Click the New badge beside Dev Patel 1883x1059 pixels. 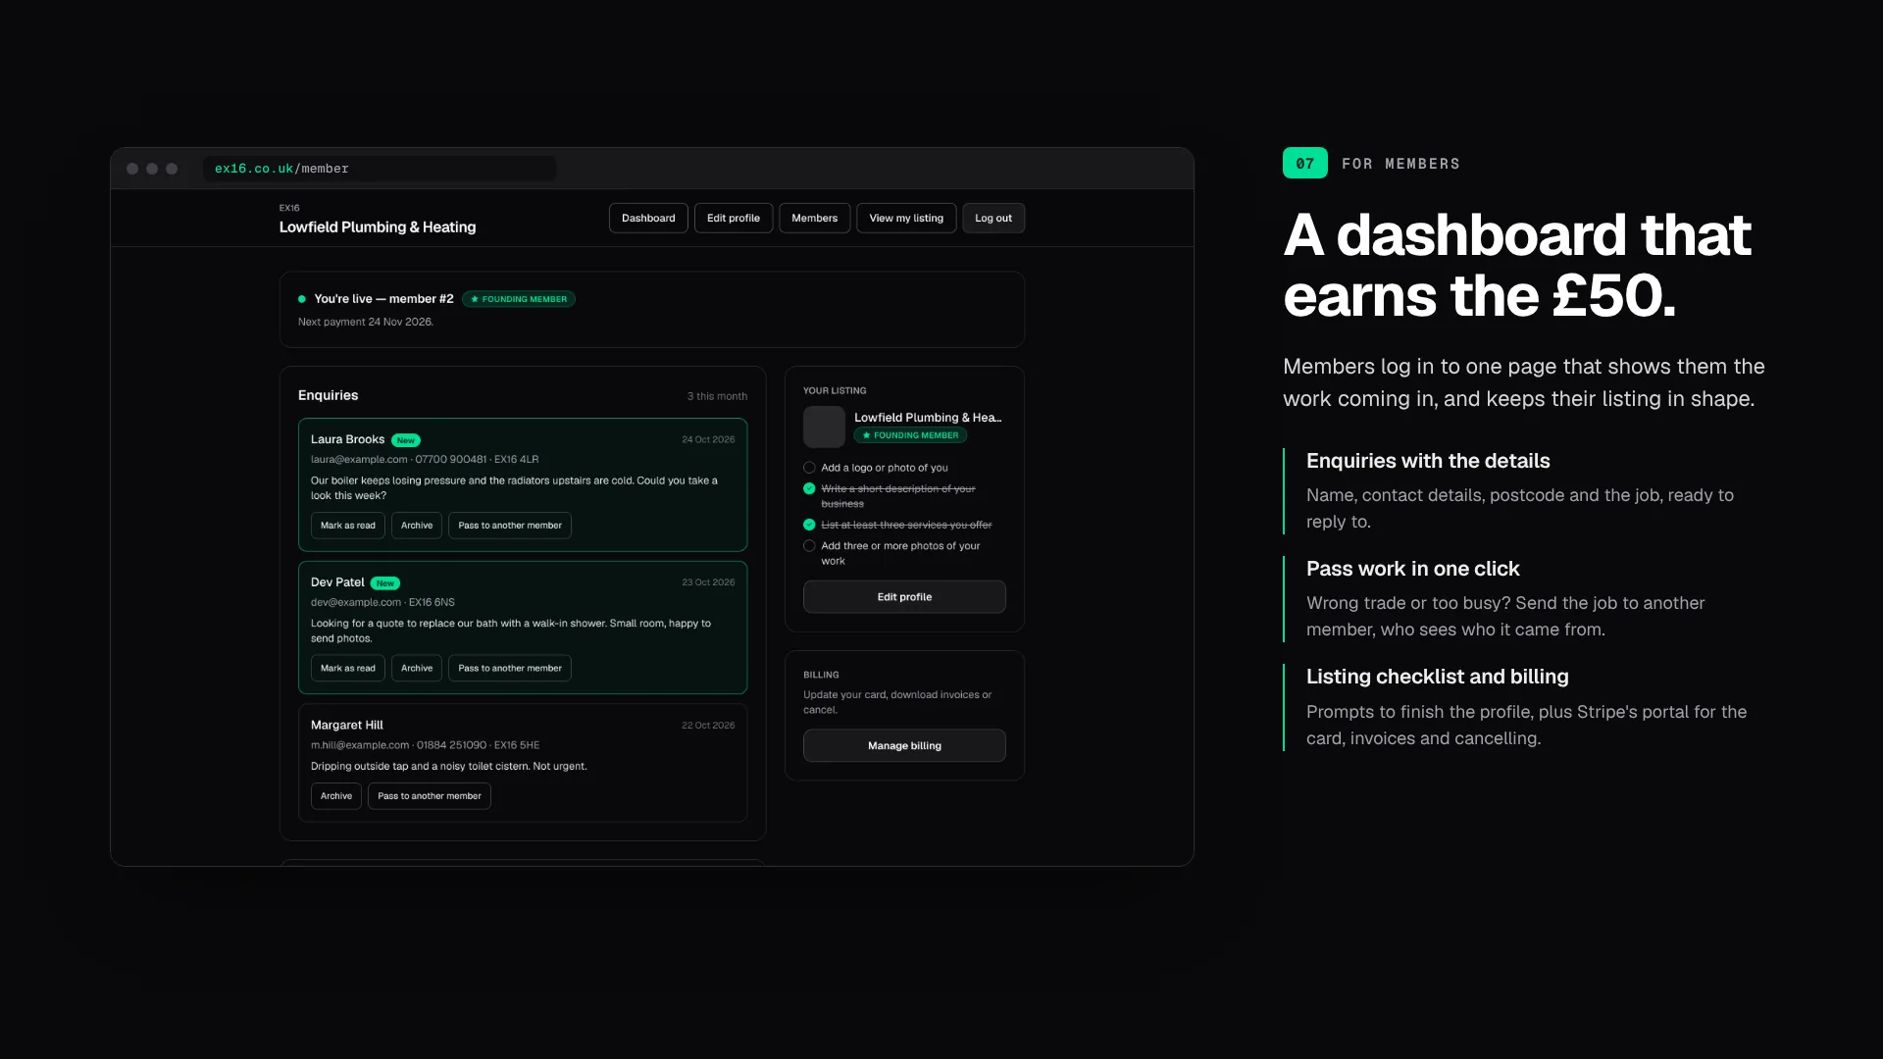tap(385, 583)
